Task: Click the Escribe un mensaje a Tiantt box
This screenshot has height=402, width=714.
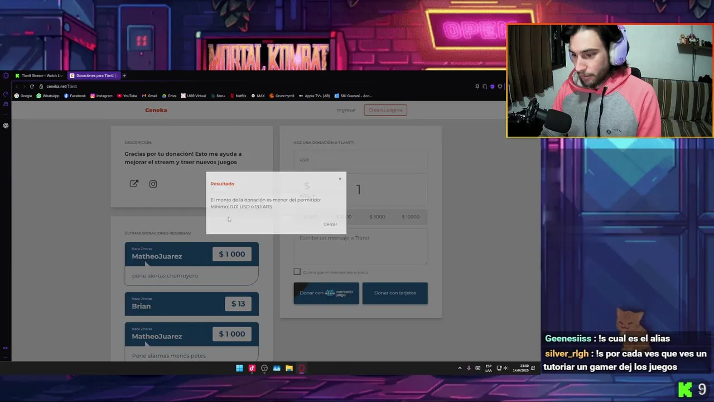Action: click(360, 246)
